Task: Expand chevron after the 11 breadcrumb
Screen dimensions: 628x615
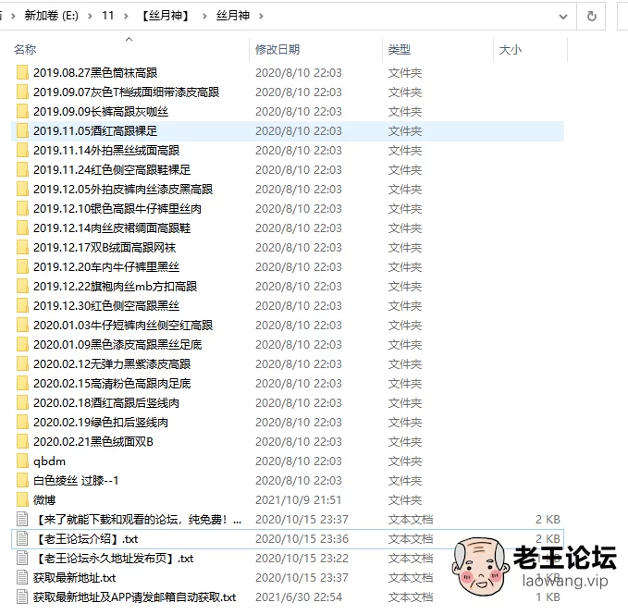Action: 129,16
